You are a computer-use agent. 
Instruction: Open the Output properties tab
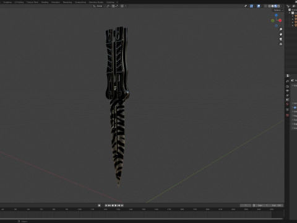point(288,91)
